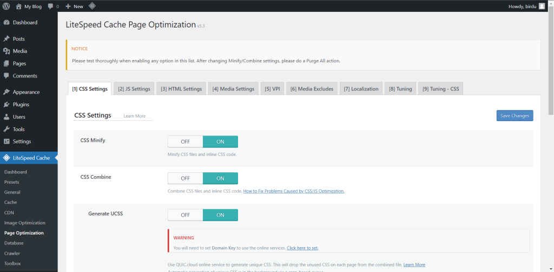
Task: Switch to the [2] JS Settings tab
Action: [134, 89]
